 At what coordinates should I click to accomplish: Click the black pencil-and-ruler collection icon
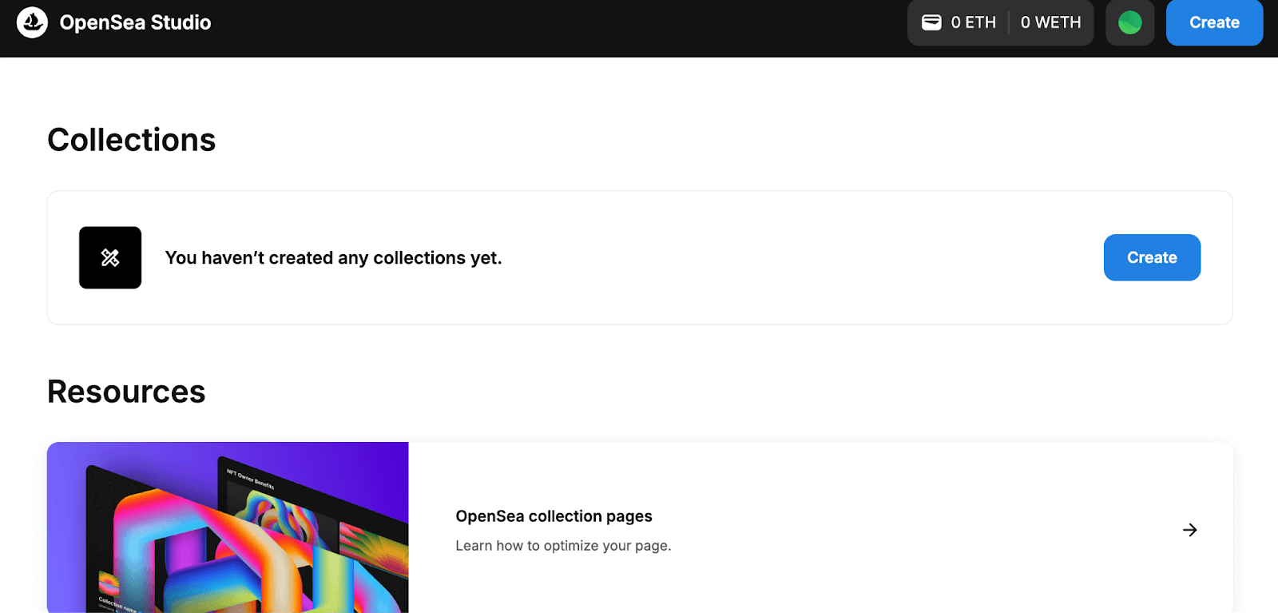point(110,257)
